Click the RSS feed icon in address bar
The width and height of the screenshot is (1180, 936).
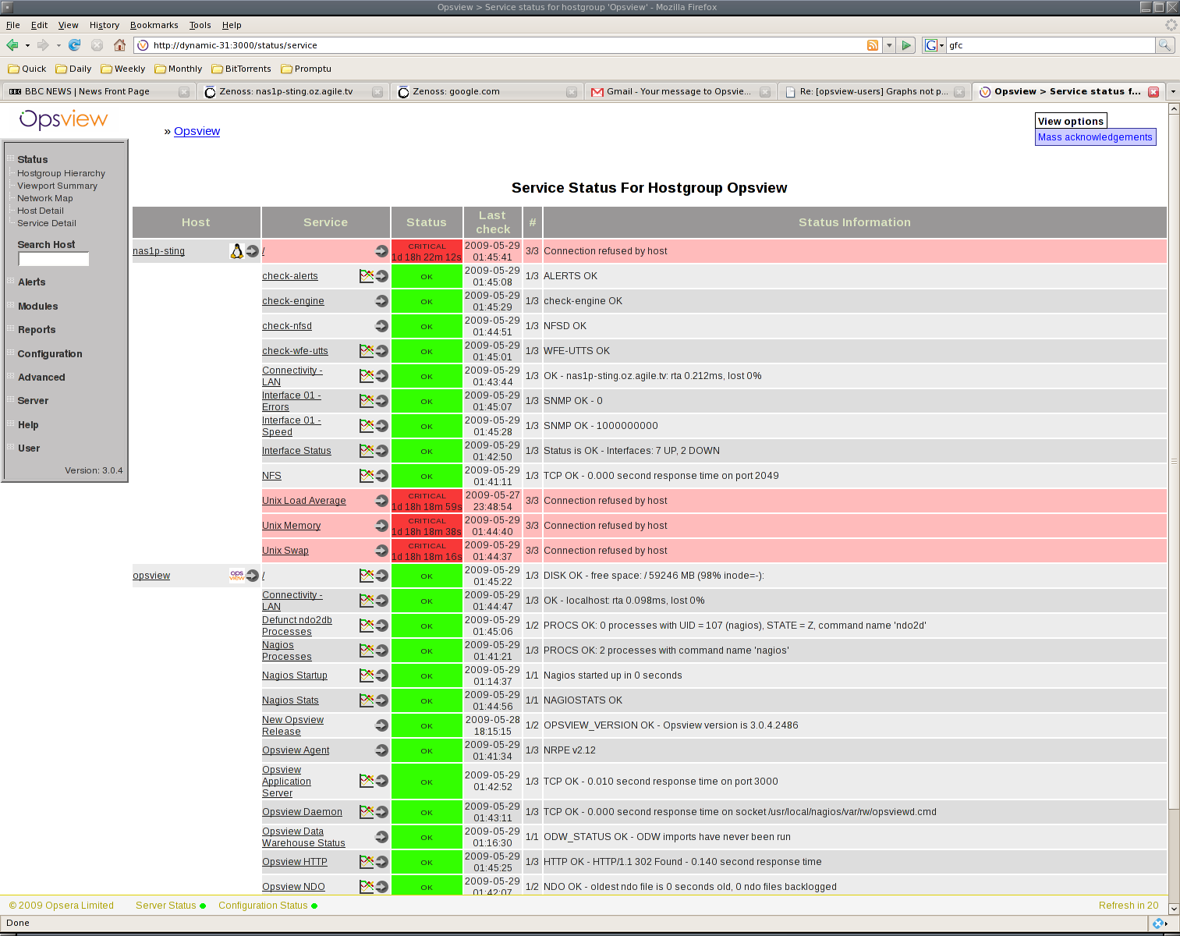[x=873, y=45]
